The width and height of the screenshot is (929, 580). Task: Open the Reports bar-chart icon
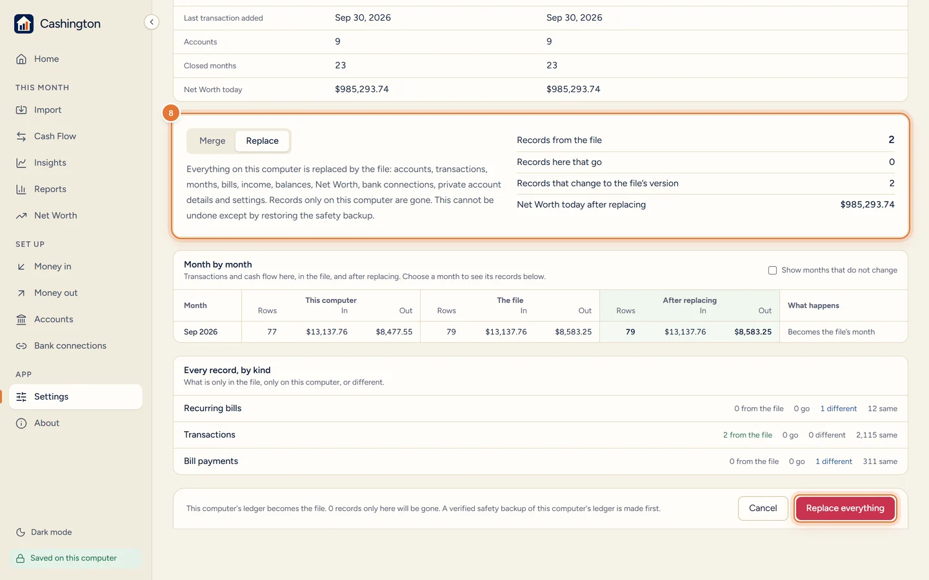(x=21, y=189)
